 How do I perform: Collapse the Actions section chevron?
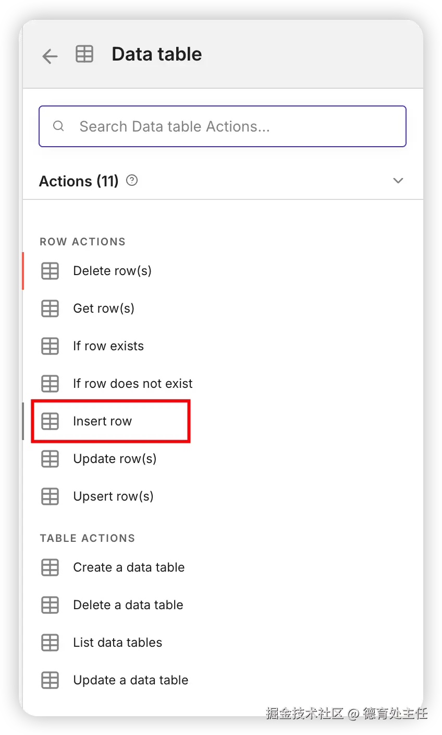[x=398, y=181]
